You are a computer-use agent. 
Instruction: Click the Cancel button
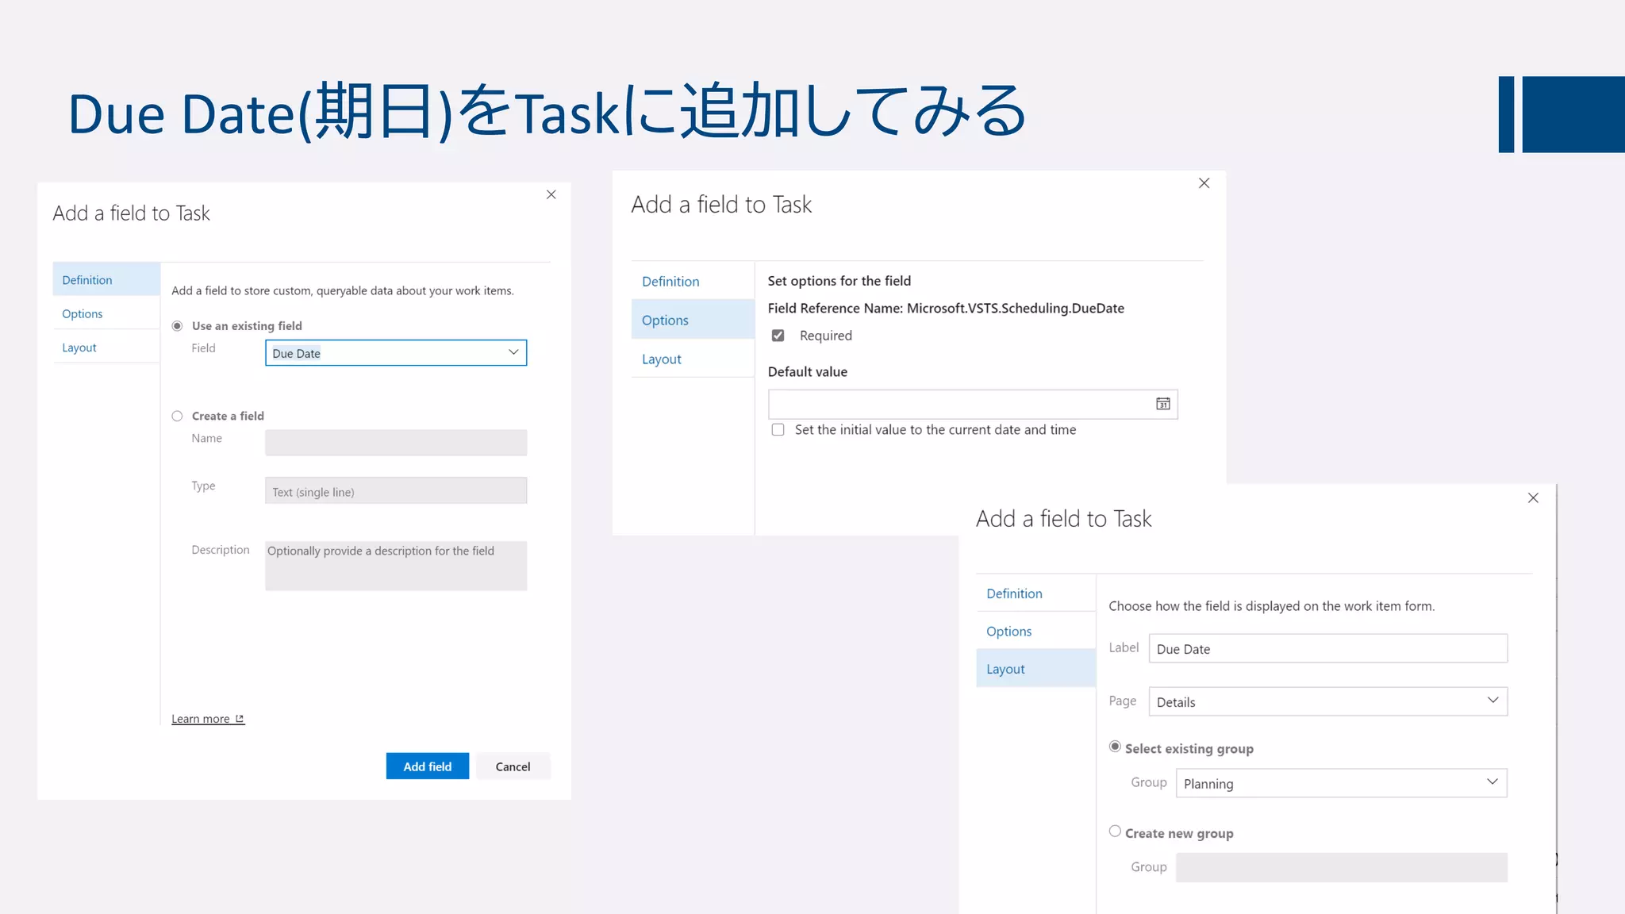(513, 766)
